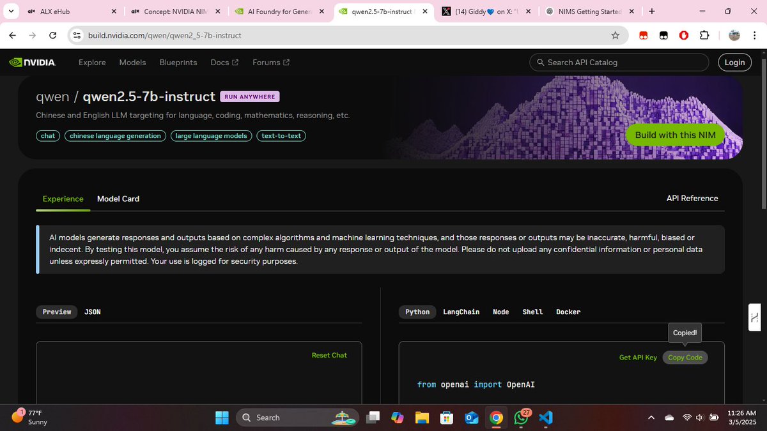Open the Models nav item
This screenshot has height=431, width=767.
tap(133, 63)
